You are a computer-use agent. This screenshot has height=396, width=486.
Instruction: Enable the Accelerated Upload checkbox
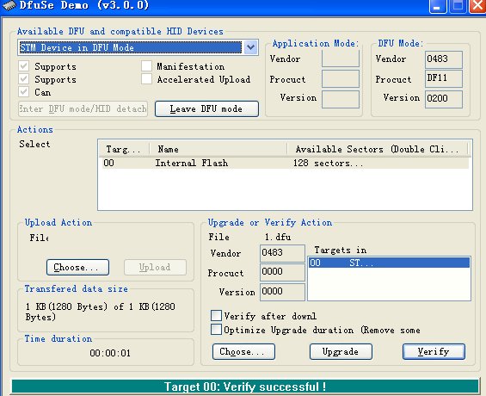146,79
